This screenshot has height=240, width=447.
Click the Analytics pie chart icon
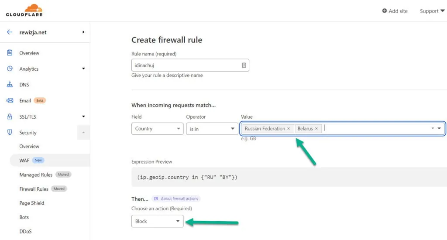[10, 69]
